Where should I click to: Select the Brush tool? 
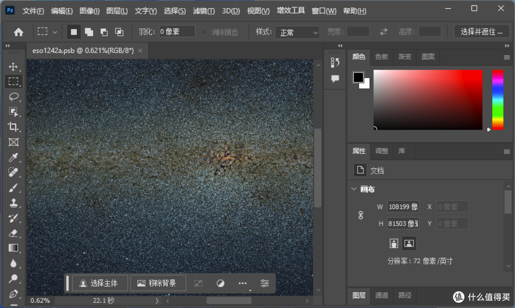(13, 188)
